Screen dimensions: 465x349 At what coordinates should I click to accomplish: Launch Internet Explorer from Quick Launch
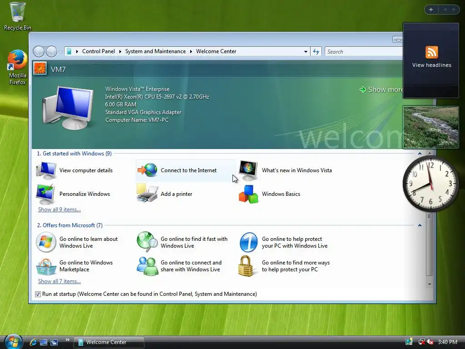(x=33, y=342)
